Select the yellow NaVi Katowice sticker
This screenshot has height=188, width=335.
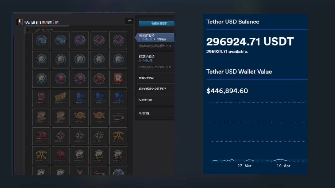coord(60,98)
